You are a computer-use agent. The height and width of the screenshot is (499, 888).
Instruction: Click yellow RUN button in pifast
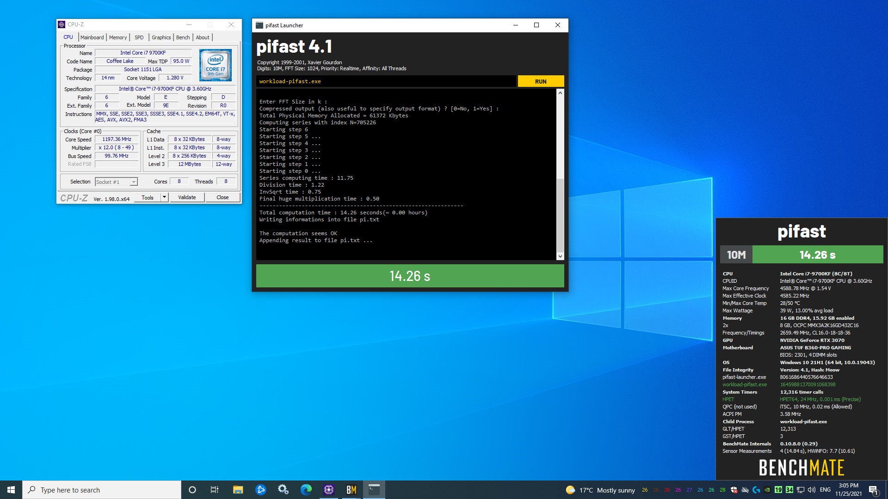pyautogui.click(x=541, y=81)
